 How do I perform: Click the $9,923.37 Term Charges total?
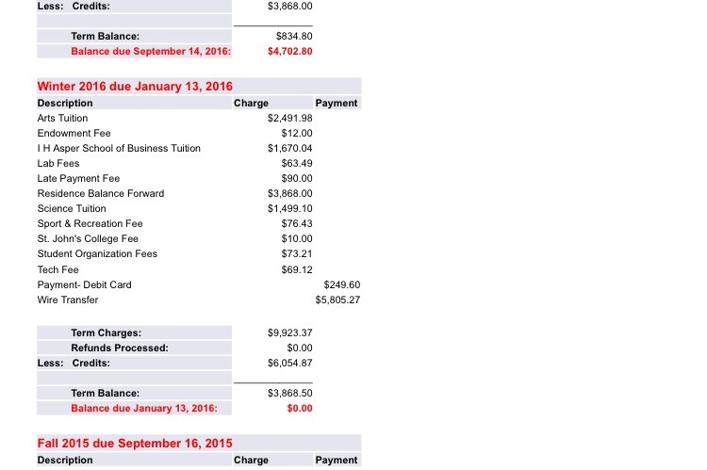[289, 332]
